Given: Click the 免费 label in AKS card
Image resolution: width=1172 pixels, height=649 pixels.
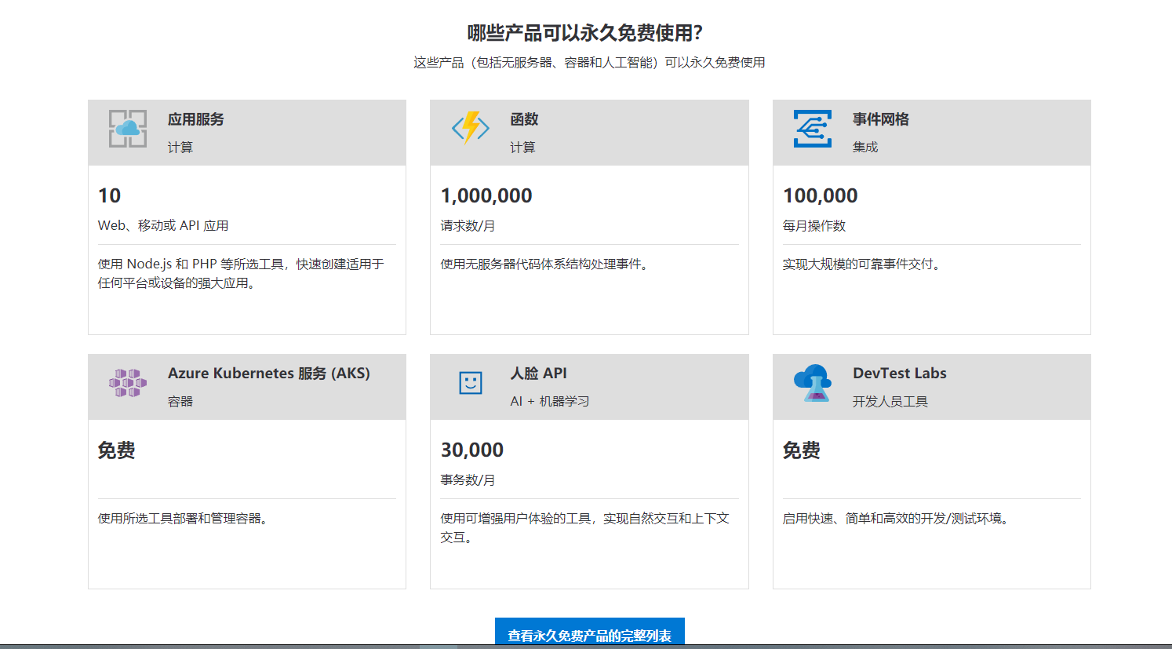Looking at the screenshot, I should (x=117, y=450).
